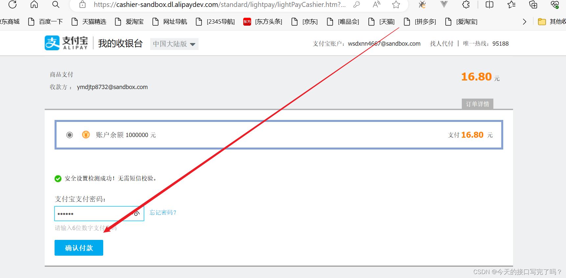The image size is (566, 278).
Task: Open the 网址导航 bookmark
Action: click(170, 22)
